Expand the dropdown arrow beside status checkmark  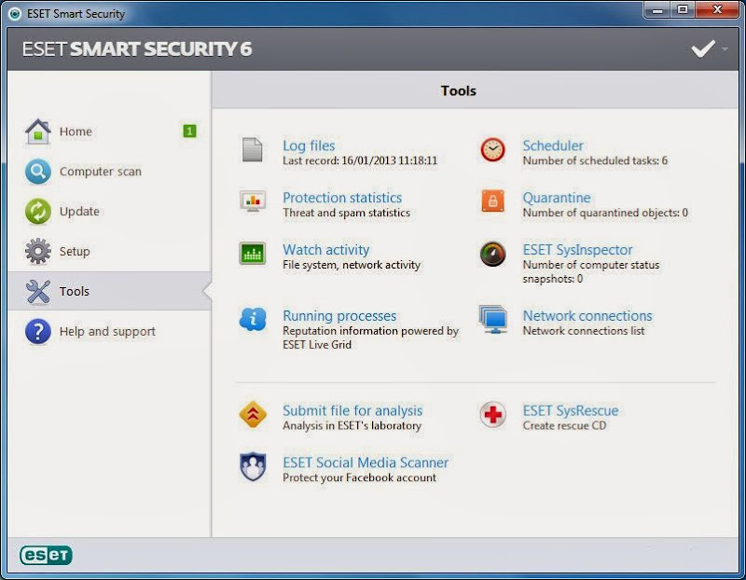point(725,49)
